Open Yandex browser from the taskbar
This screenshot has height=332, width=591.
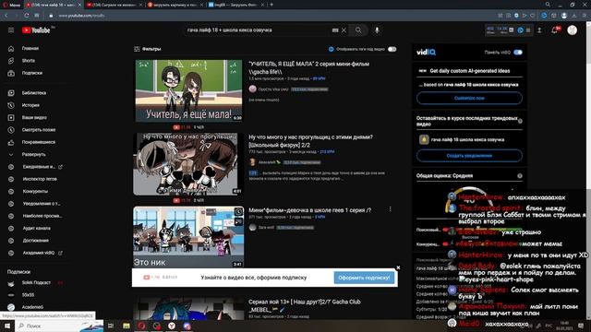[x=172, y=326]
